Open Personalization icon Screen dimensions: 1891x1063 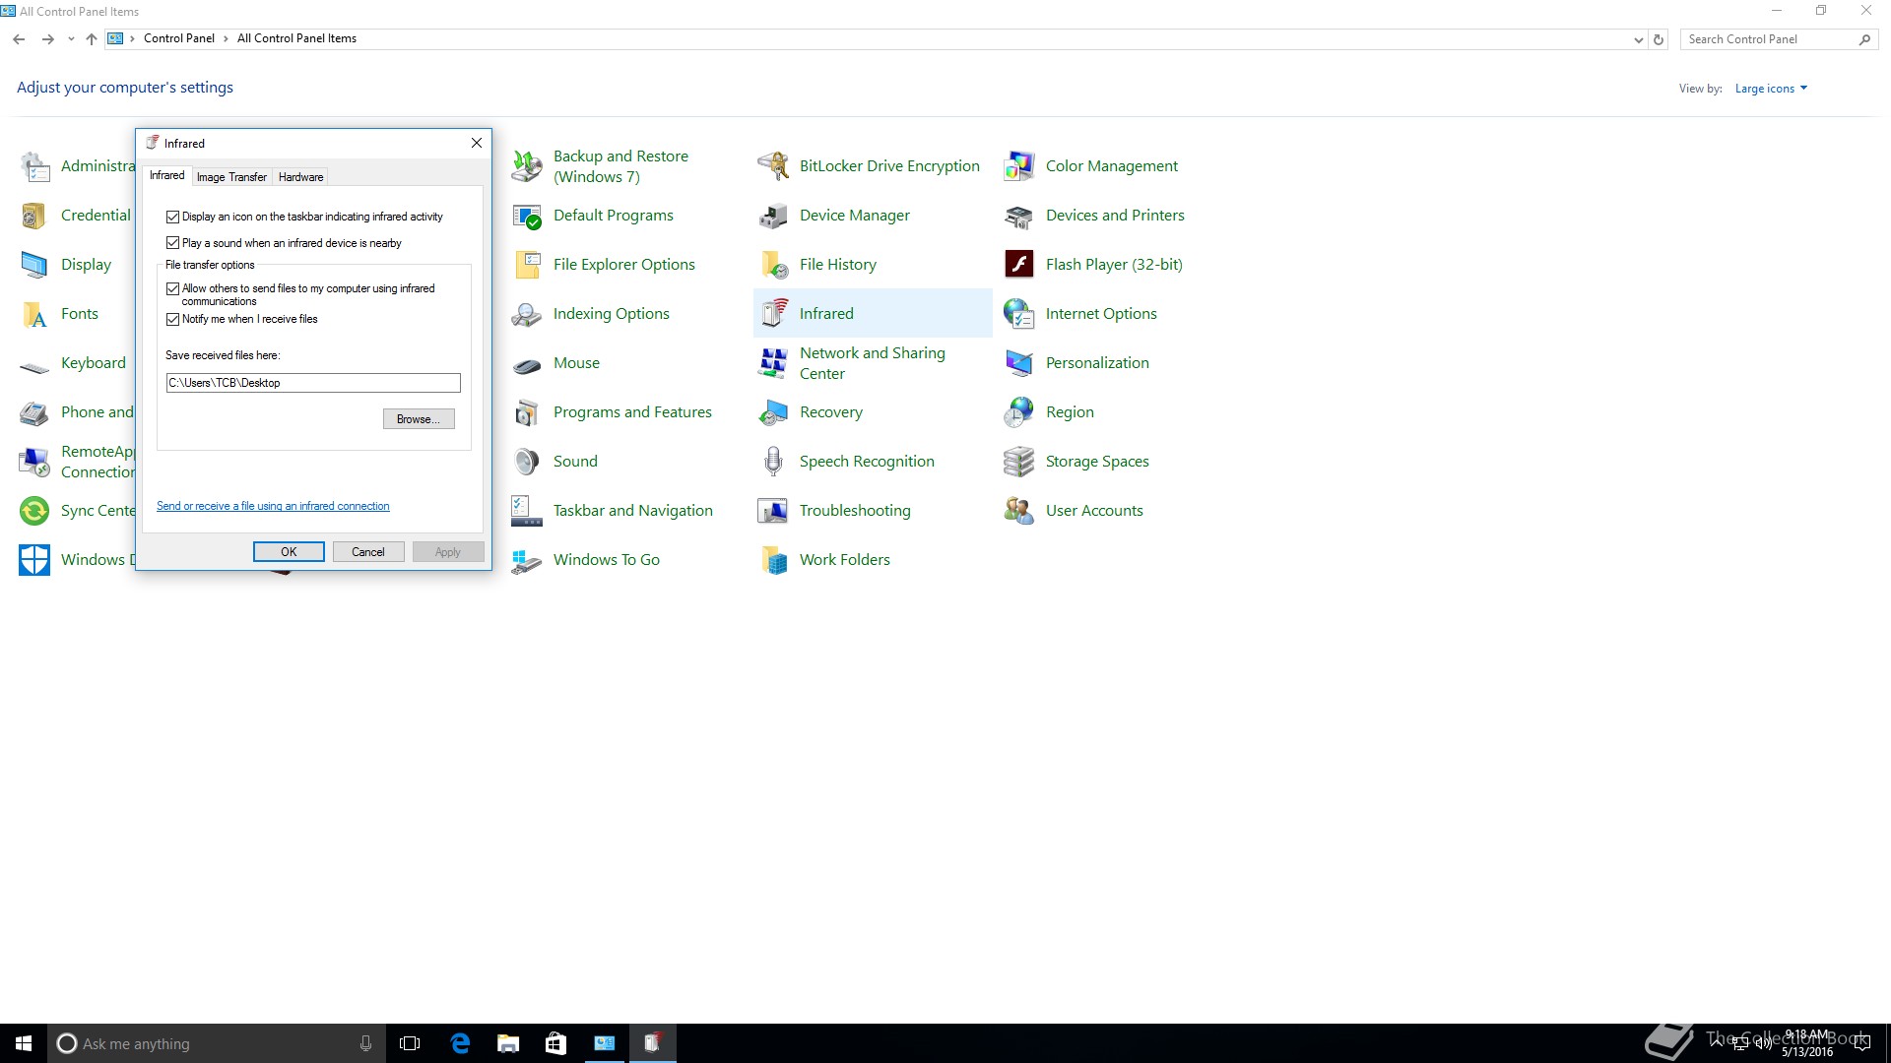point(1019,363)
